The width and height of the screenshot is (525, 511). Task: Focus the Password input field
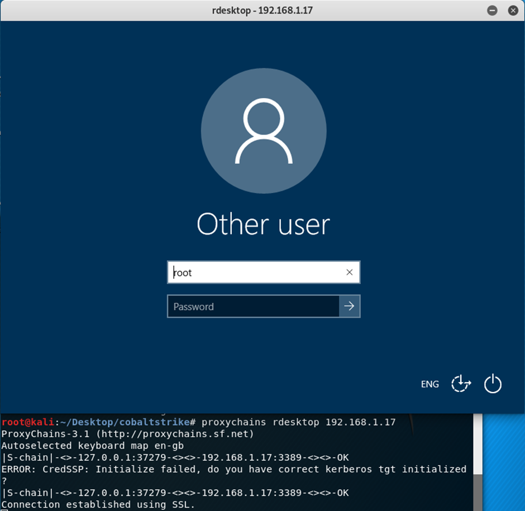(x=253, y=306)
